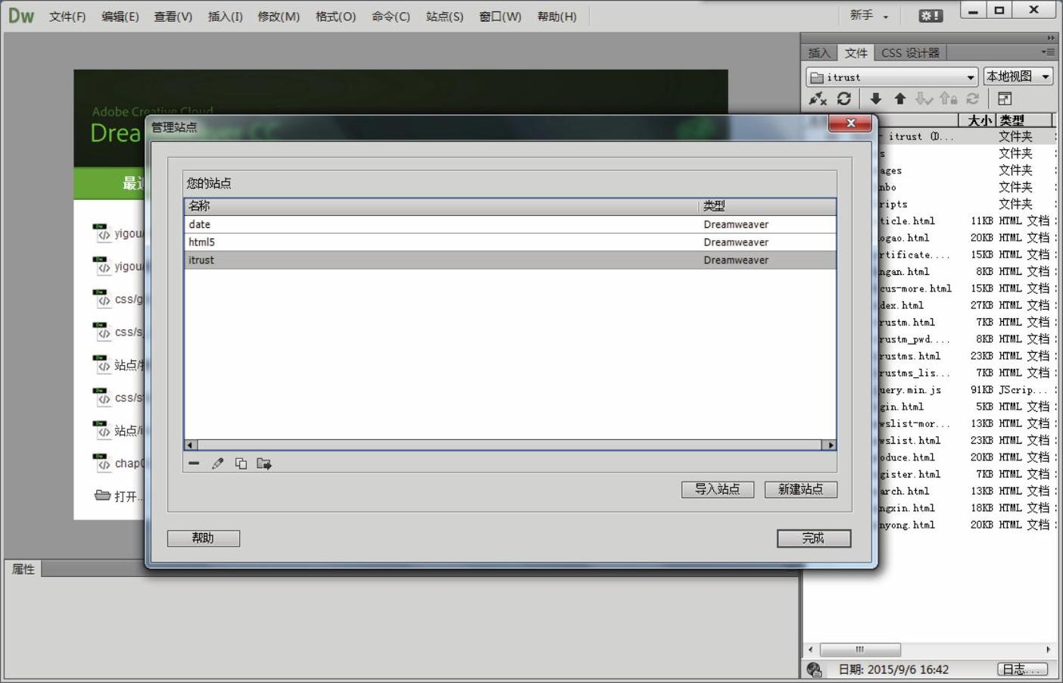This screenshot has height=683, width=1063.
Task: Open the 查看(V) menu
Action: (173, 17)
